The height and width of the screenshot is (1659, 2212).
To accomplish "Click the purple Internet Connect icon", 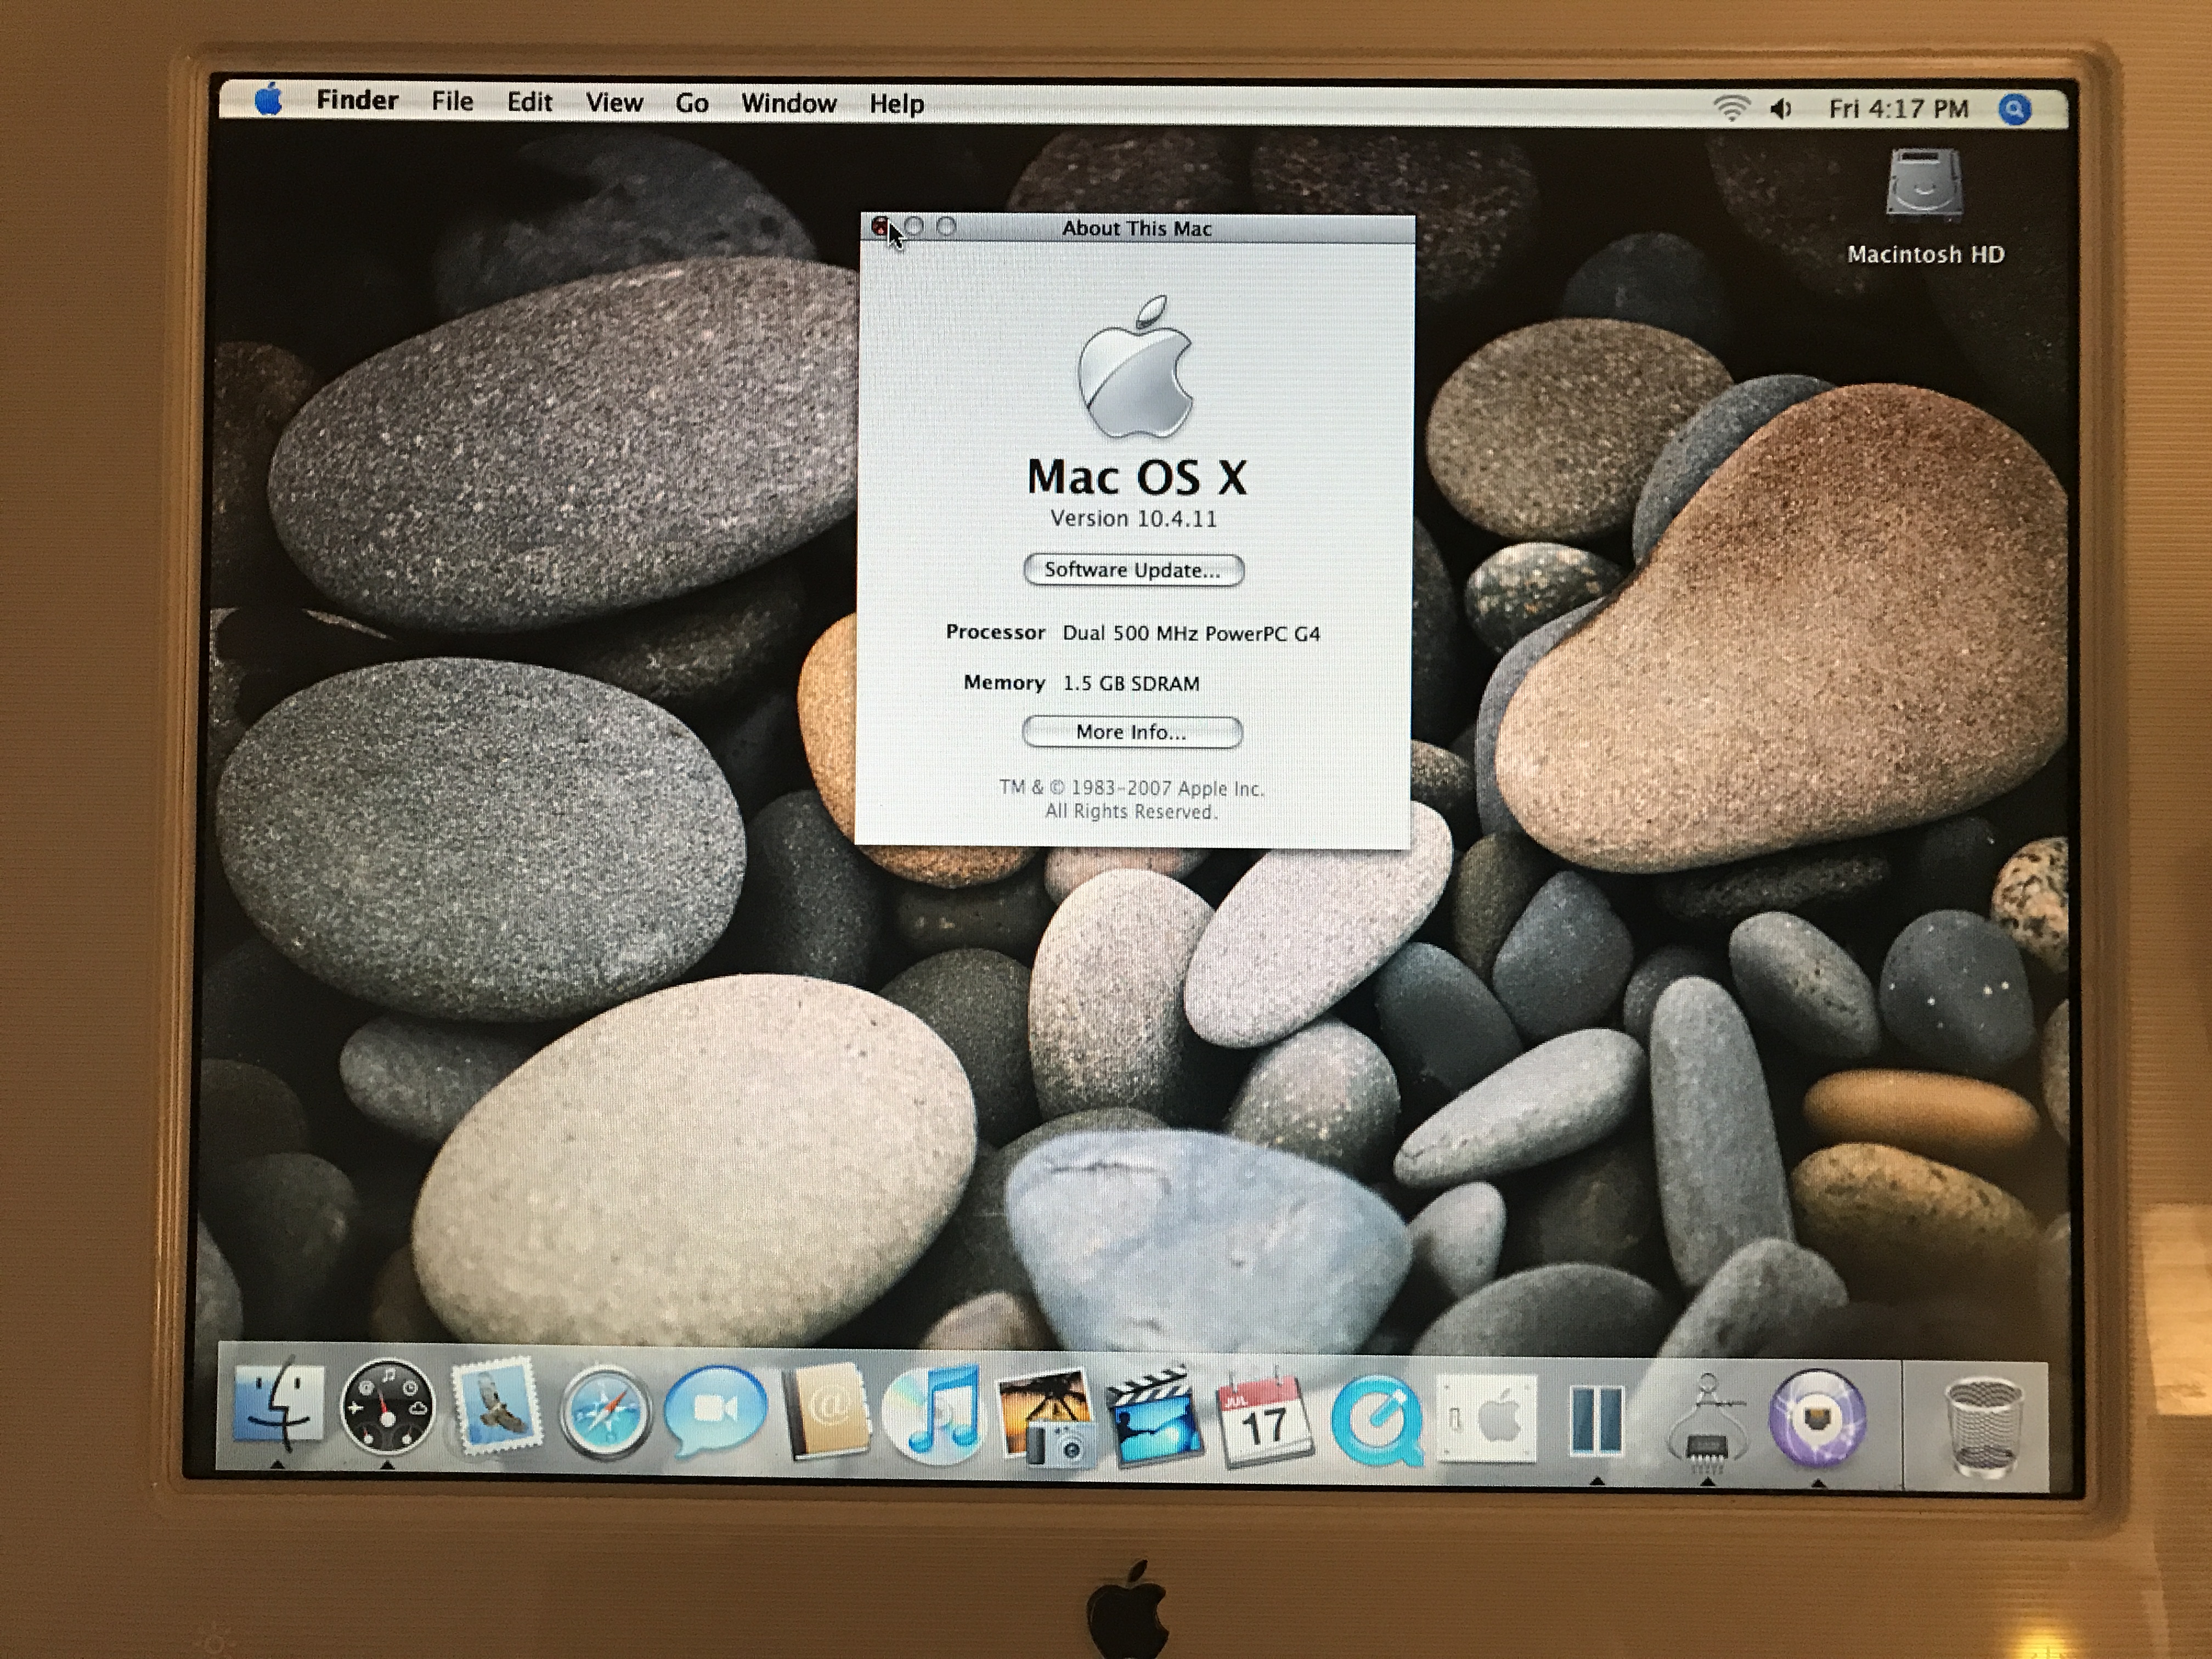I will coord(1817,1419).
